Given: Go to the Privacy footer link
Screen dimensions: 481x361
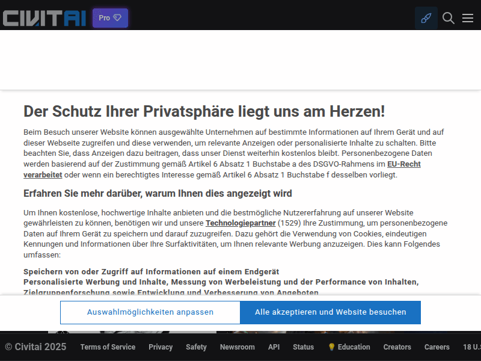Looking at the screenshot, I should (161, 347).
